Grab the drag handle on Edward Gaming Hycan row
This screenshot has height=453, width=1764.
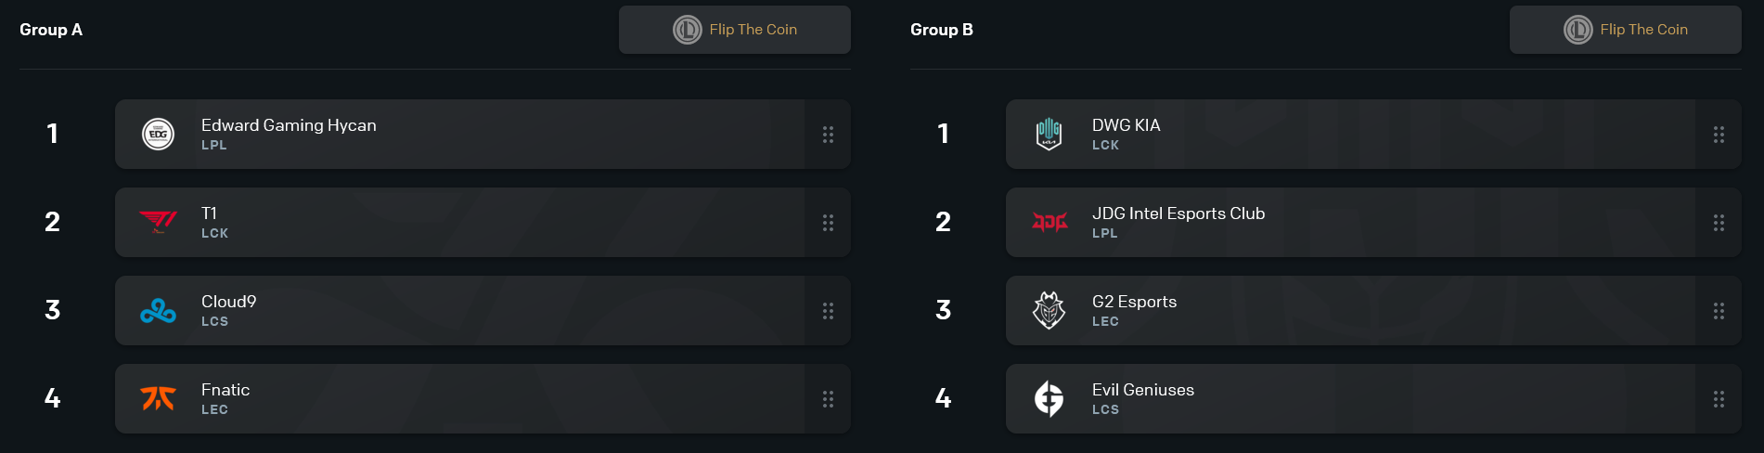coord(828,135)
